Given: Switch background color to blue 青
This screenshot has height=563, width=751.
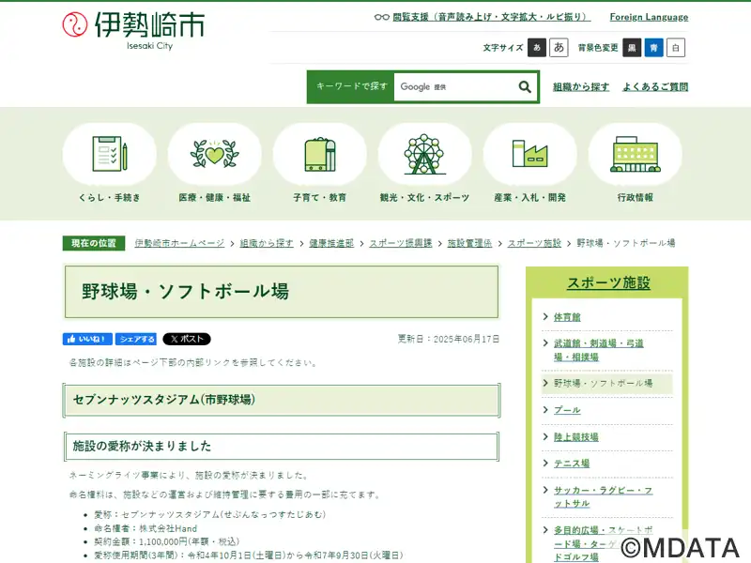Looking at the screenshot, I should [x=653, y=48].
